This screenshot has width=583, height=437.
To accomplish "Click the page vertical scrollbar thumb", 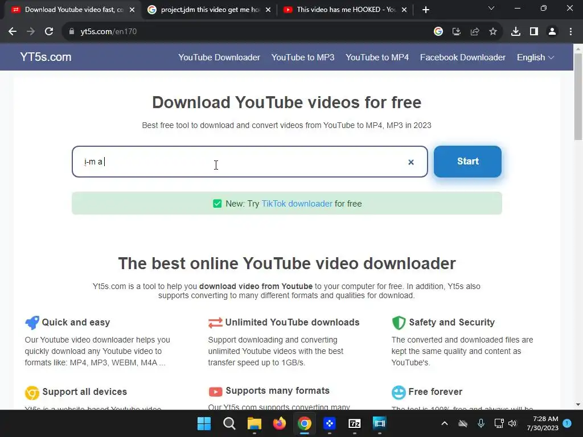I will pyautogui.click(x=578, y=97).
